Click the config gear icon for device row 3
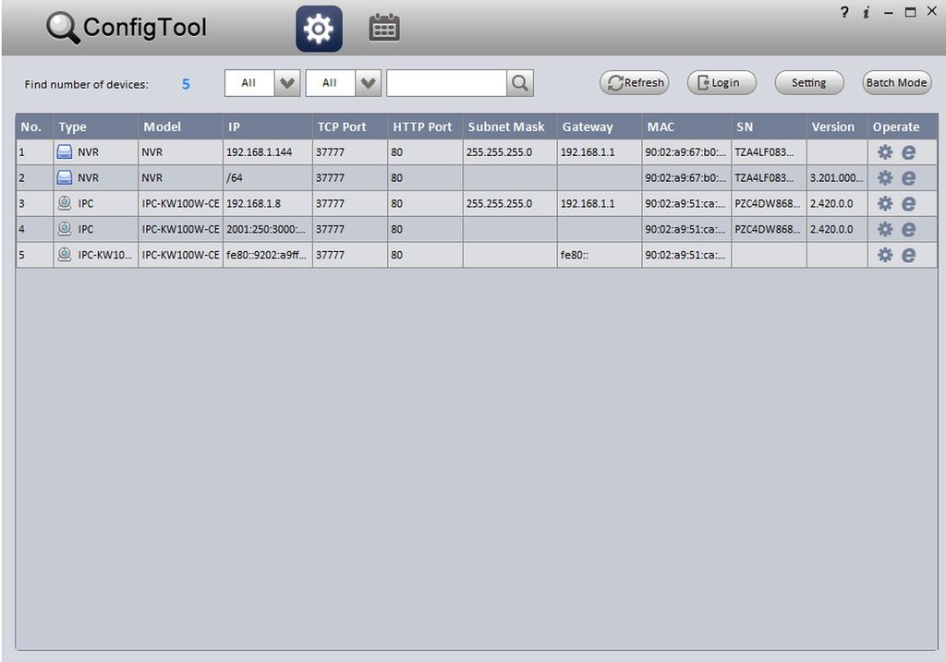 click(x=884, y=203)
